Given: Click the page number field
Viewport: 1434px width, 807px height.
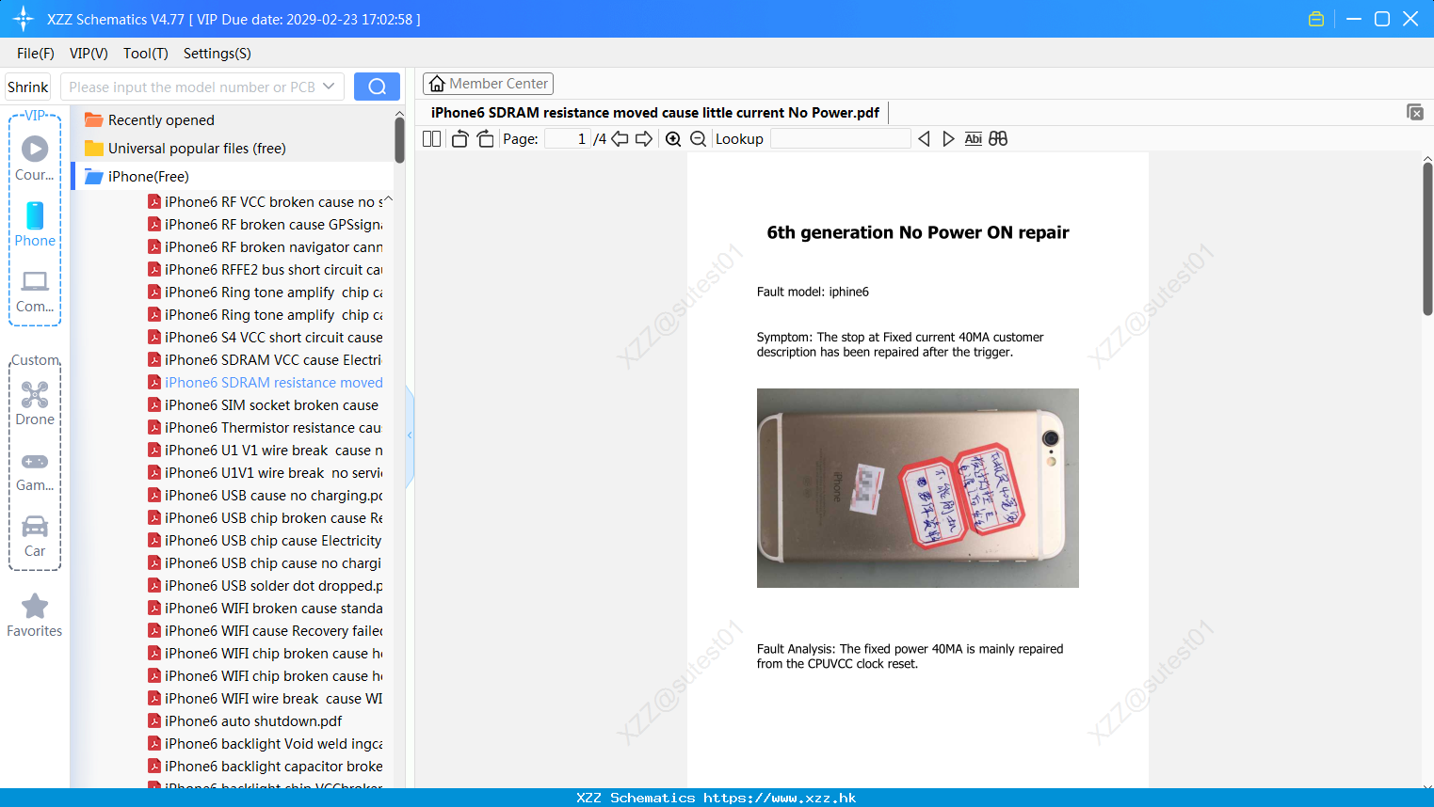Looking at the screenshot, I should [x=567, y=139].
